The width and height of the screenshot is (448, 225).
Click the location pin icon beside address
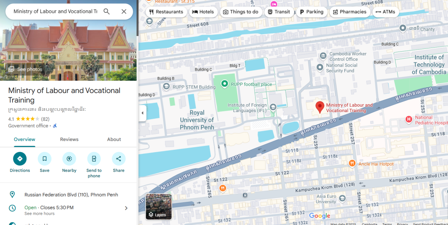(12, 194)
